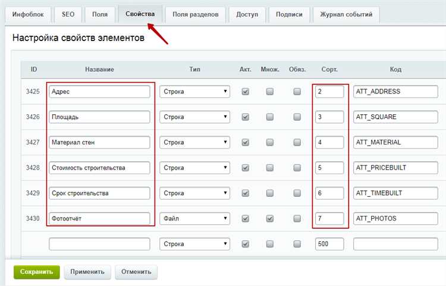Click the empty name field in new row
446x286 pixels.
point(99,244)
